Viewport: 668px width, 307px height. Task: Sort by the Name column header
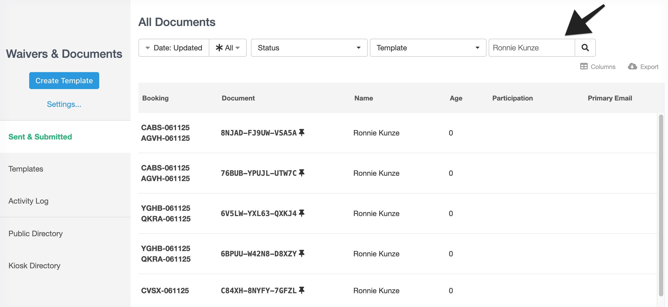364,98
